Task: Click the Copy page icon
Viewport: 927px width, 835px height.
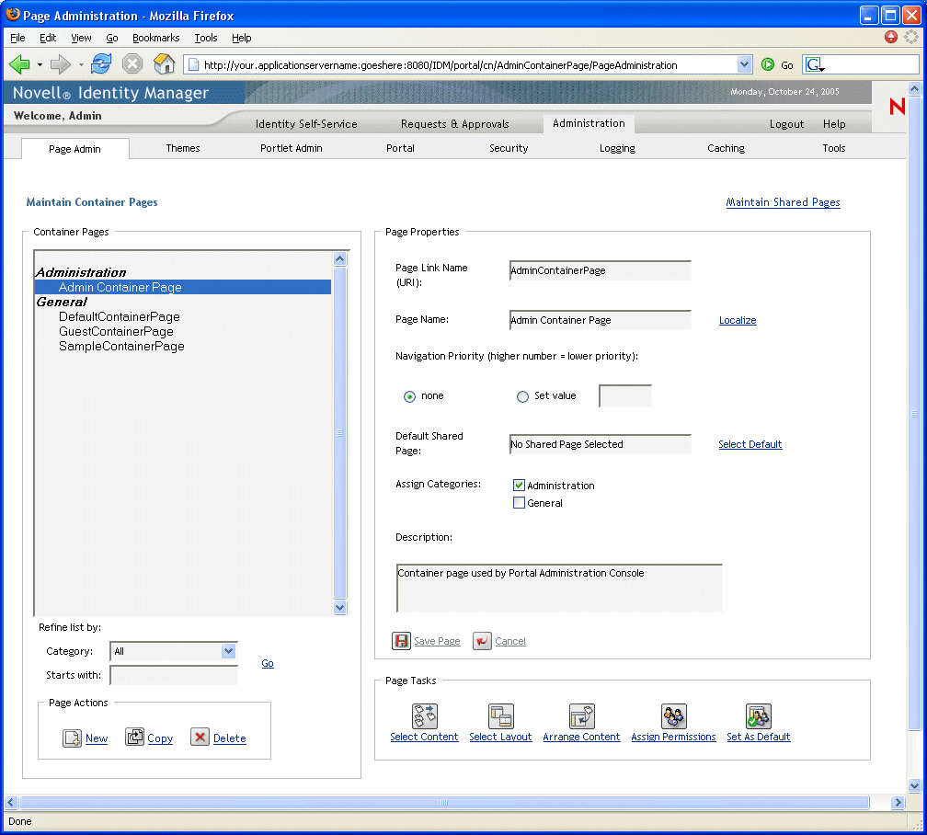Action: tap(135, 738)
